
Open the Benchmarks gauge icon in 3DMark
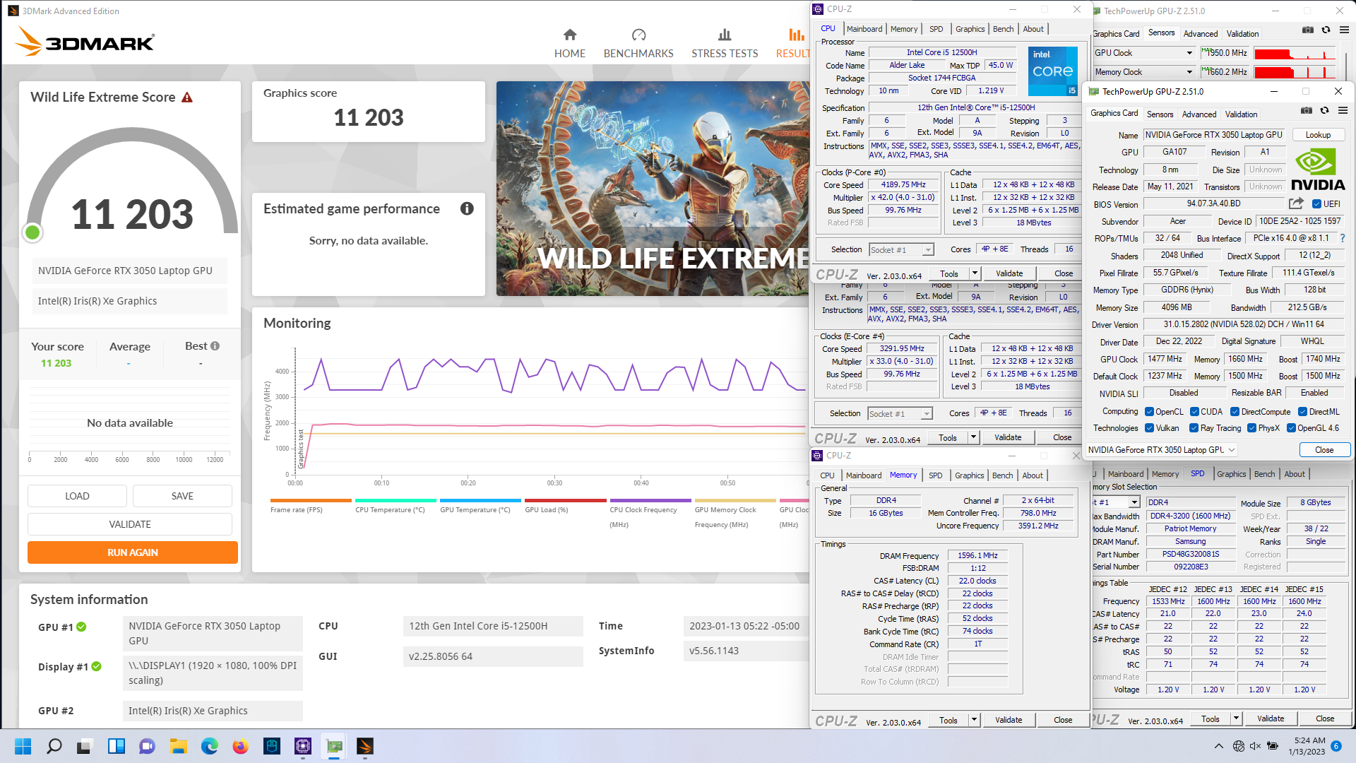click(x=638, y=35)
